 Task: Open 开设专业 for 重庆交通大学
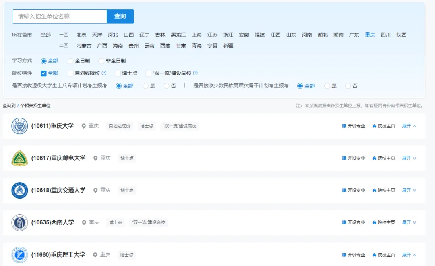click(354, 190)
